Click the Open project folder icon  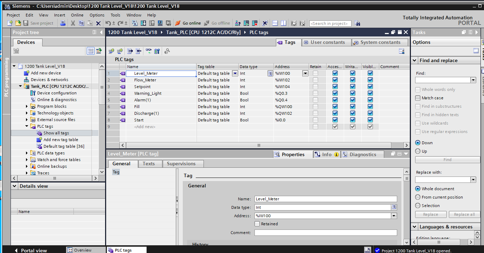(x=18, y=23)
